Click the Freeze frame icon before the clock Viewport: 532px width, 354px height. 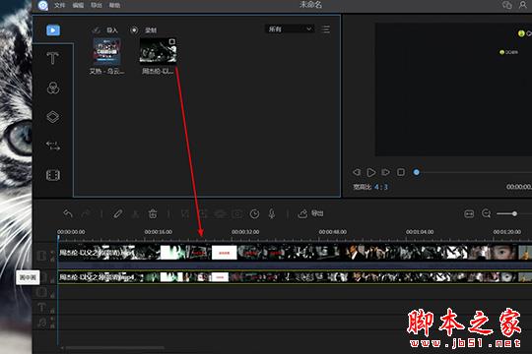[x=237, y=213]
